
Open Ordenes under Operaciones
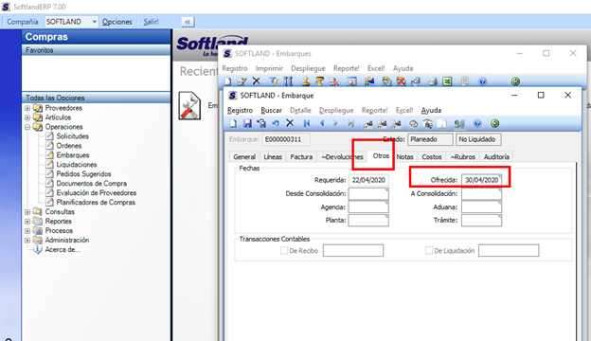click(x=69, y=146)
